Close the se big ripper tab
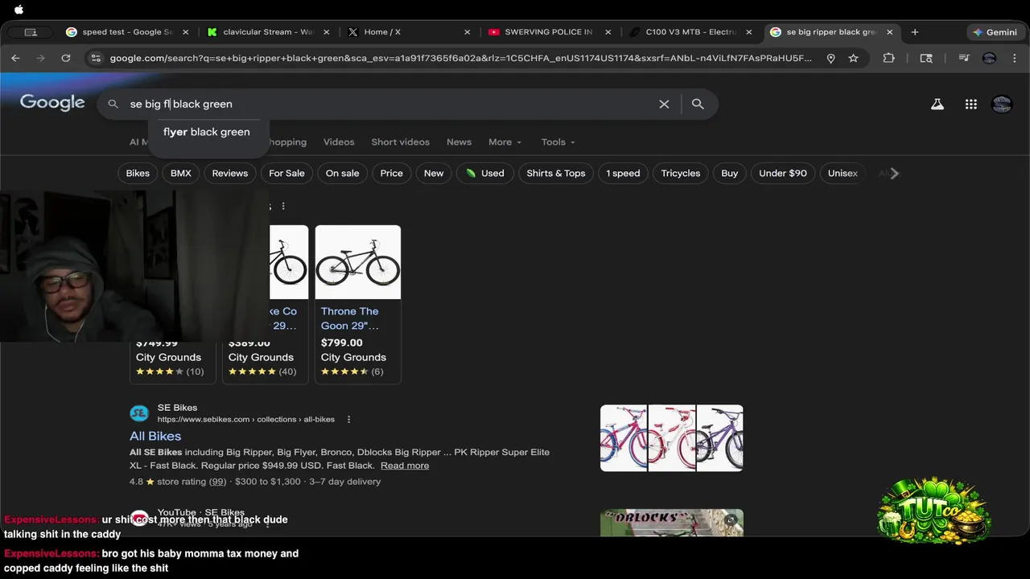This screenshot has width=1030, height=579. click(x=890, y=32)
